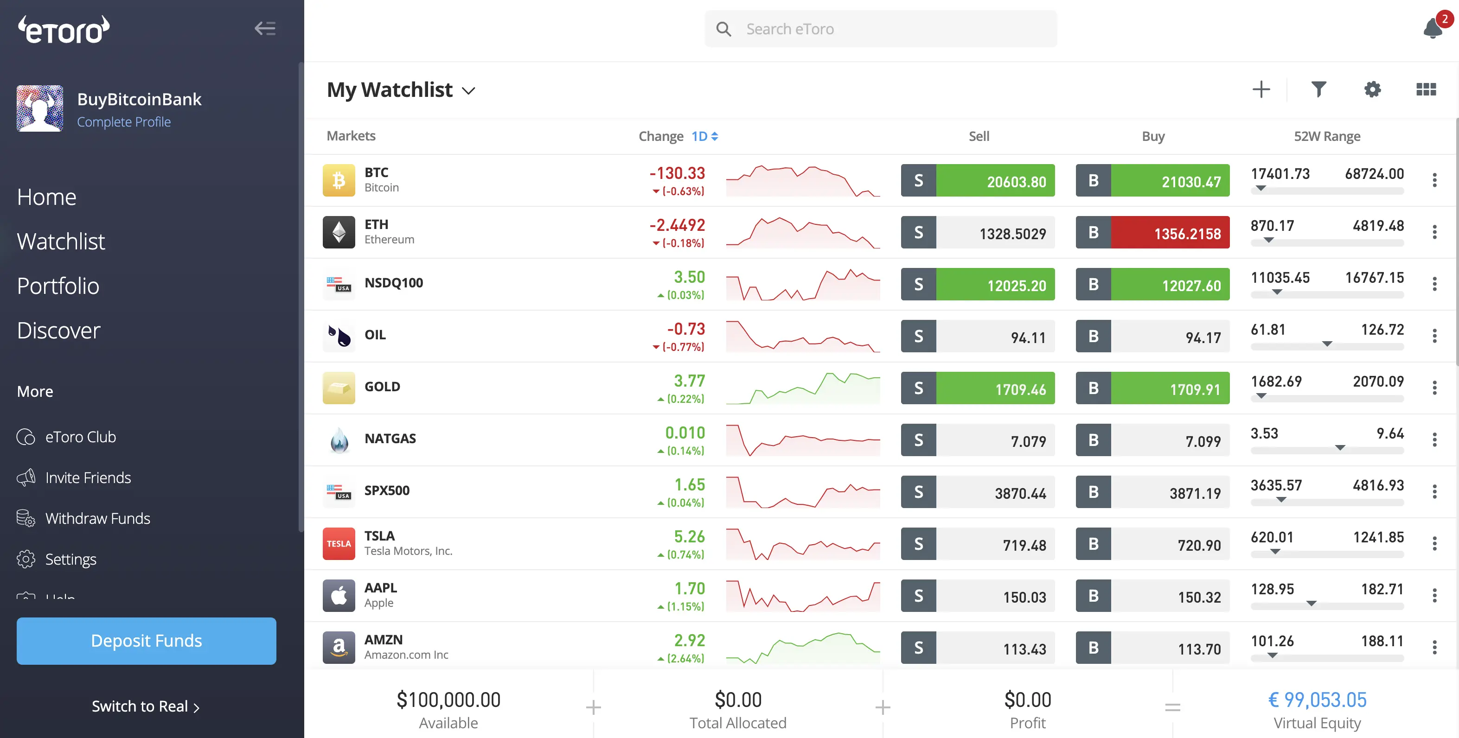Image resolution: width=1459 pixels, height=738 pixels.
Task: Open Withdraw Funds
Action: 84,518
